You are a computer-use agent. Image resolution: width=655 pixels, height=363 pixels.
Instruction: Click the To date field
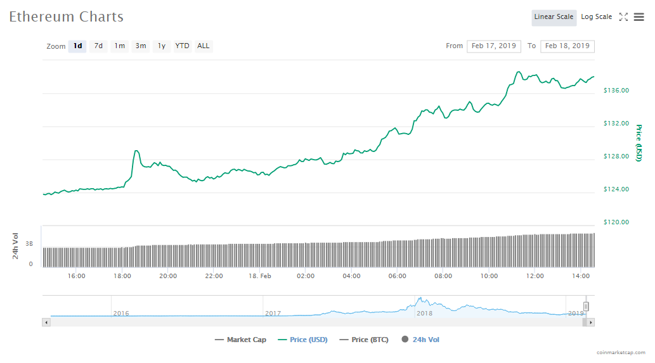567,46
